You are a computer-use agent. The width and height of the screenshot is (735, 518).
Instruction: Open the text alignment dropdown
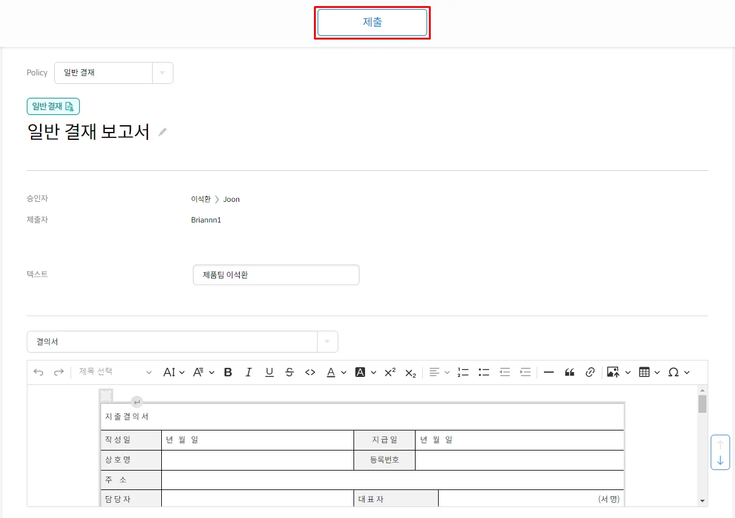[x=439, y=372]
